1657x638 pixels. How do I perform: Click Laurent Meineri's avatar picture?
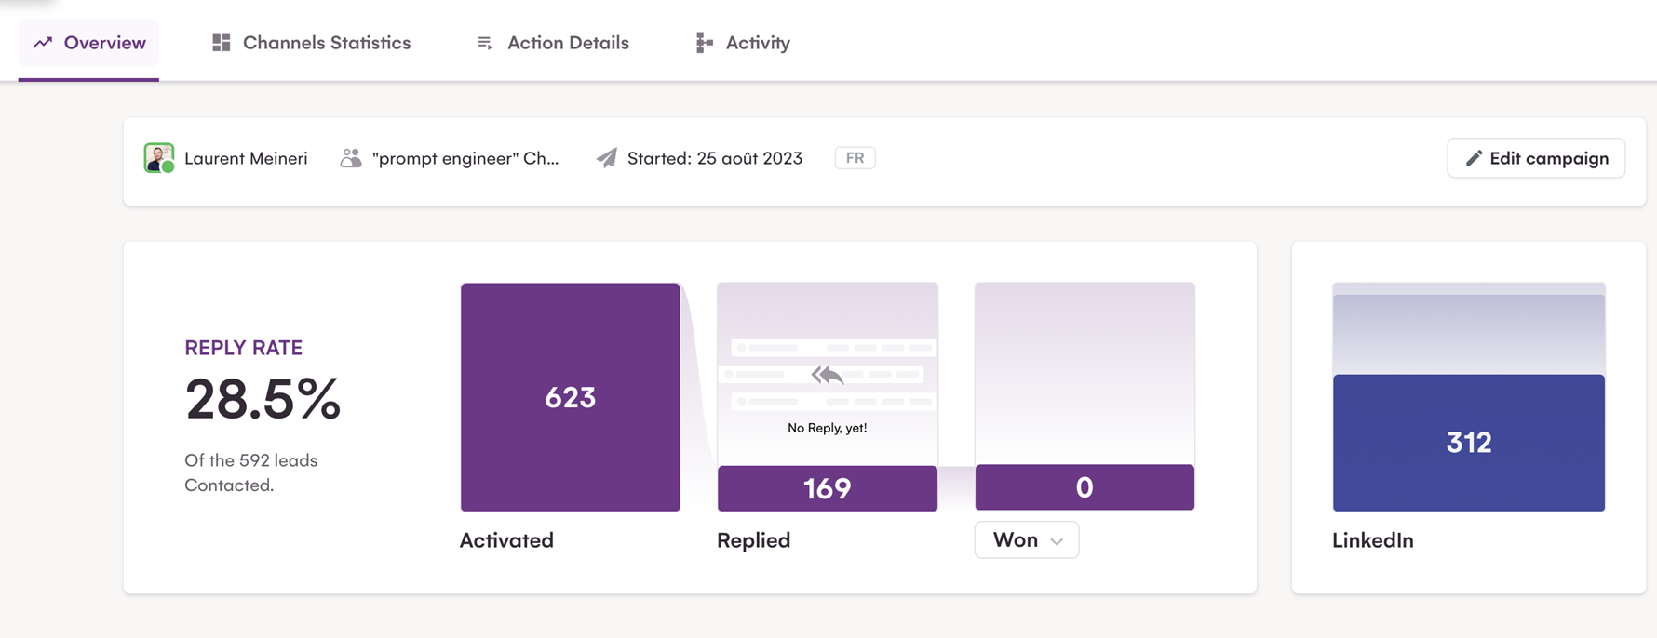click(159, 158)
